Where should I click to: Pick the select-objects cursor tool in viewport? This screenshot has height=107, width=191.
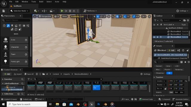point(94,17)
